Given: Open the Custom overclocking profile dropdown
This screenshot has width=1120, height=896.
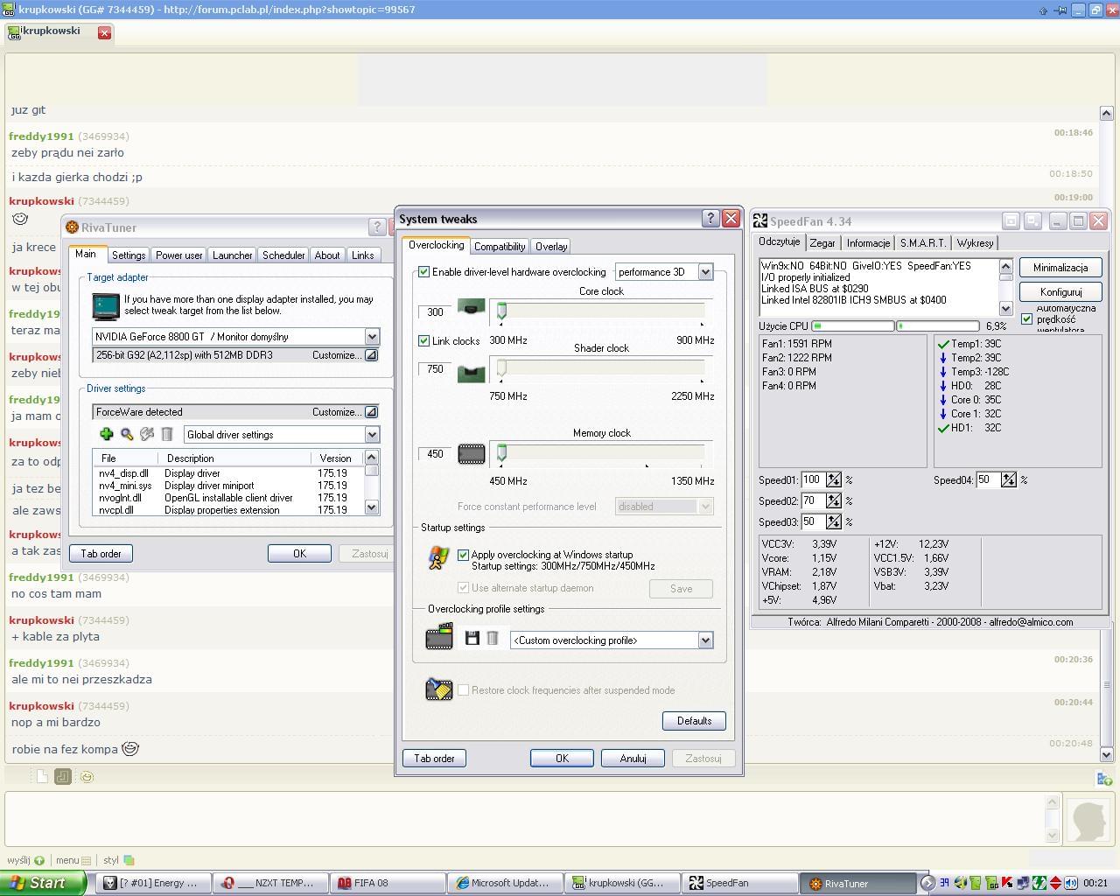Looking at the screenshot, I should [705, 640].
